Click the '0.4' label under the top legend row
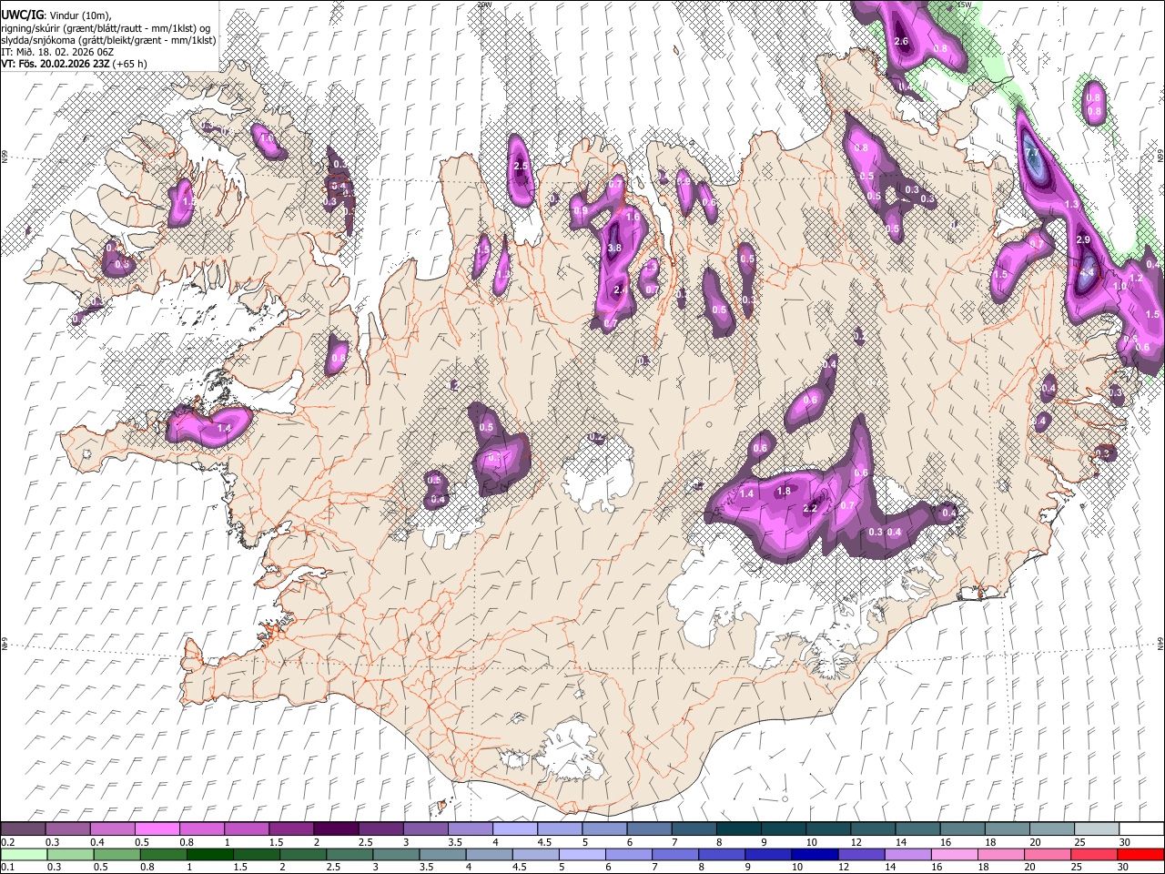Viewport: 1165px width, 874px height. (x=96, y=842)
